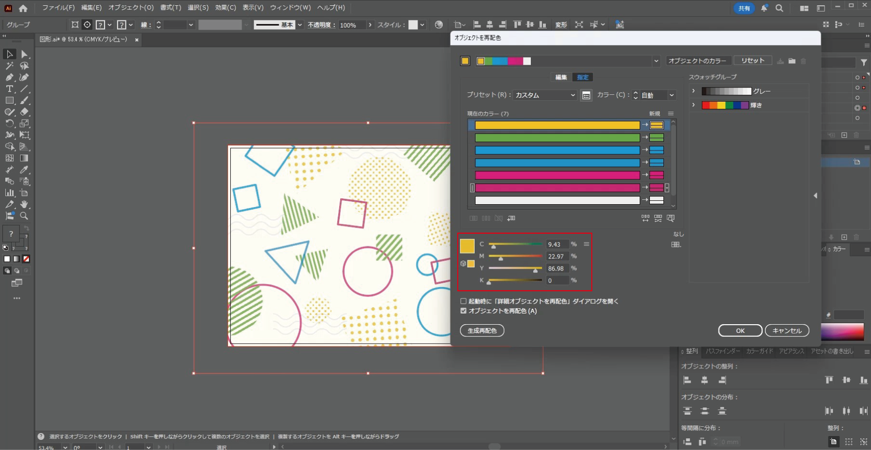
Task: Expand the 輝き swatch group
Action: tap(693, 105)
